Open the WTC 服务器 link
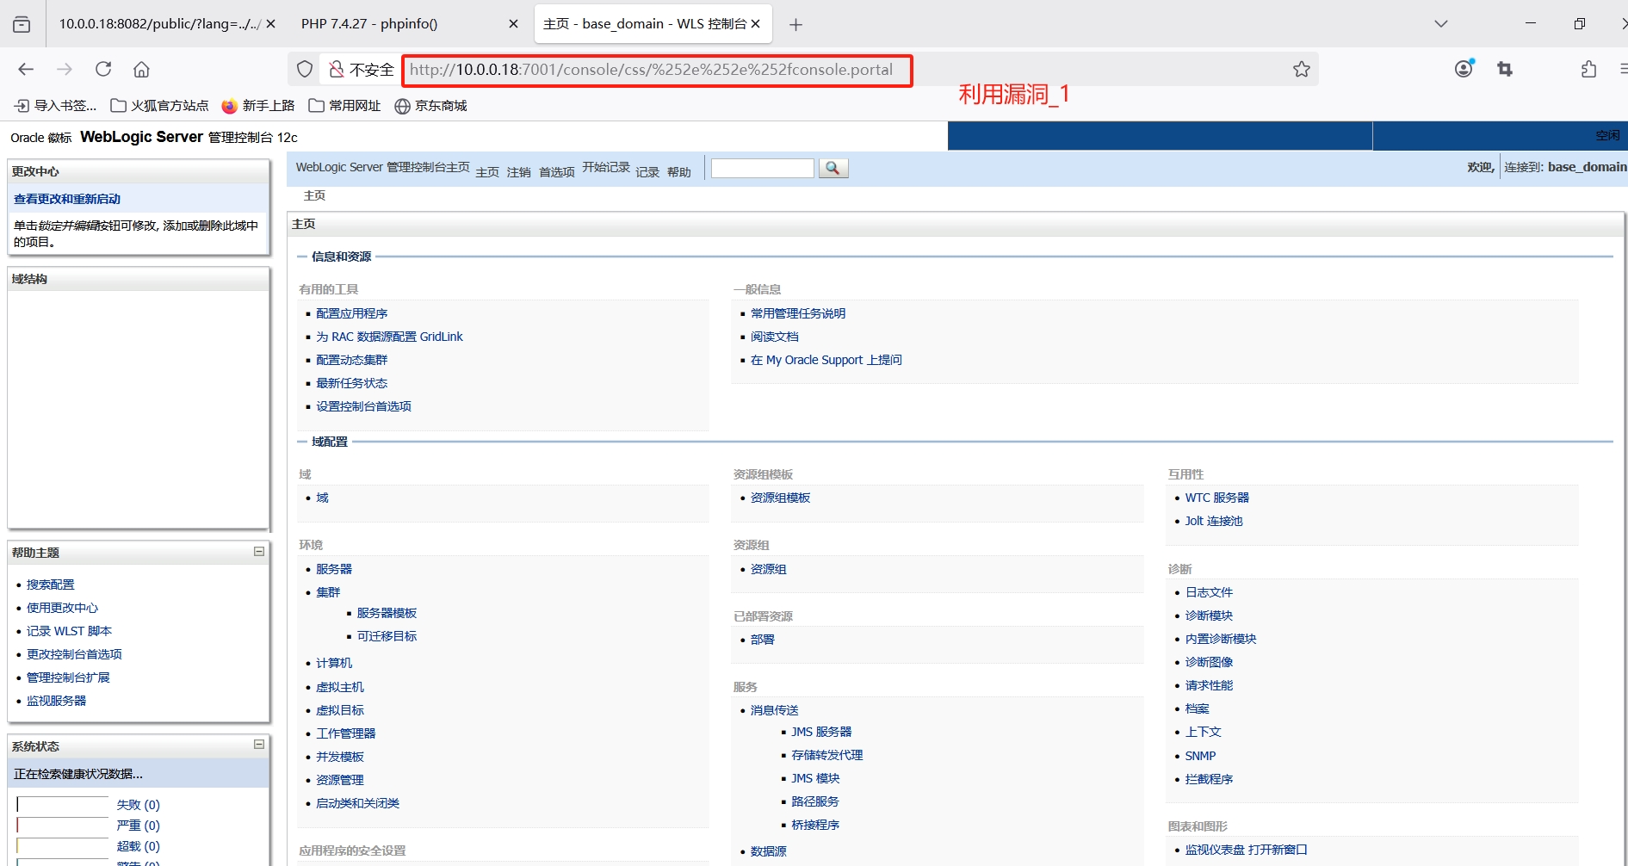The width and height of the screenshot is (1628, 866). [1217, 498]
